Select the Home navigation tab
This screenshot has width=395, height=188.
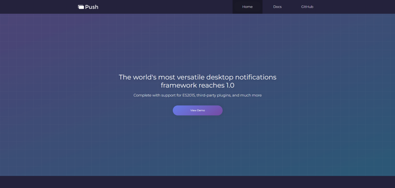click(x=247, y=7)
